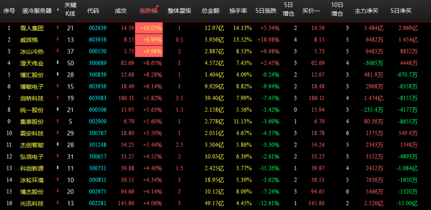Click the asterisk column header
Viewport: 431px width, 210px height.
click(58, 11)
